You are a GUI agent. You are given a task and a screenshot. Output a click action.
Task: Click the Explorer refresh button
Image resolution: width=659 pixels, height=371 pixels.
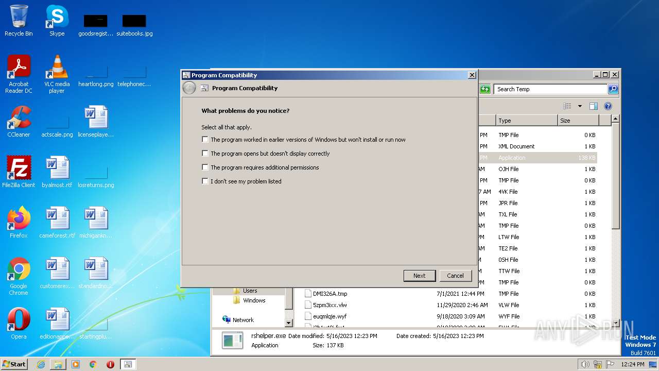(485, 89)
